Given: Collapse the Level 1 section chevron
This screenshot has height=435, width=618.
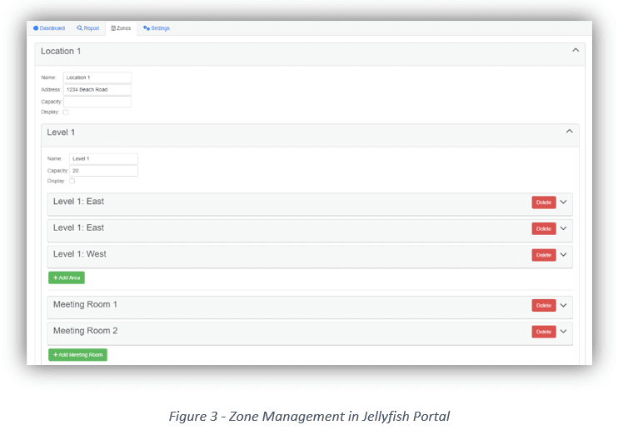Looking at the screenshot, I should (569, 132).
